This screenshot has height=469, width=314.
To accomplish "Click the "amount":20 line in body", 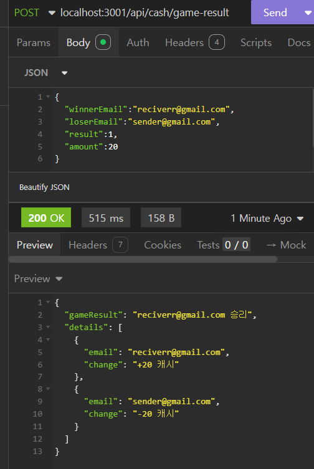I will pyautogui.click(x=92, y=147).
